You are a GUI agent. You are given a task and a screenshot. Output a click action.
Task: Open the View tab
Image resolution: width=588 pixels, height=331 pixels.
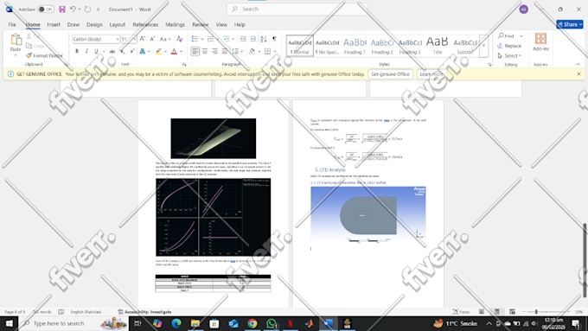(221, 24)
